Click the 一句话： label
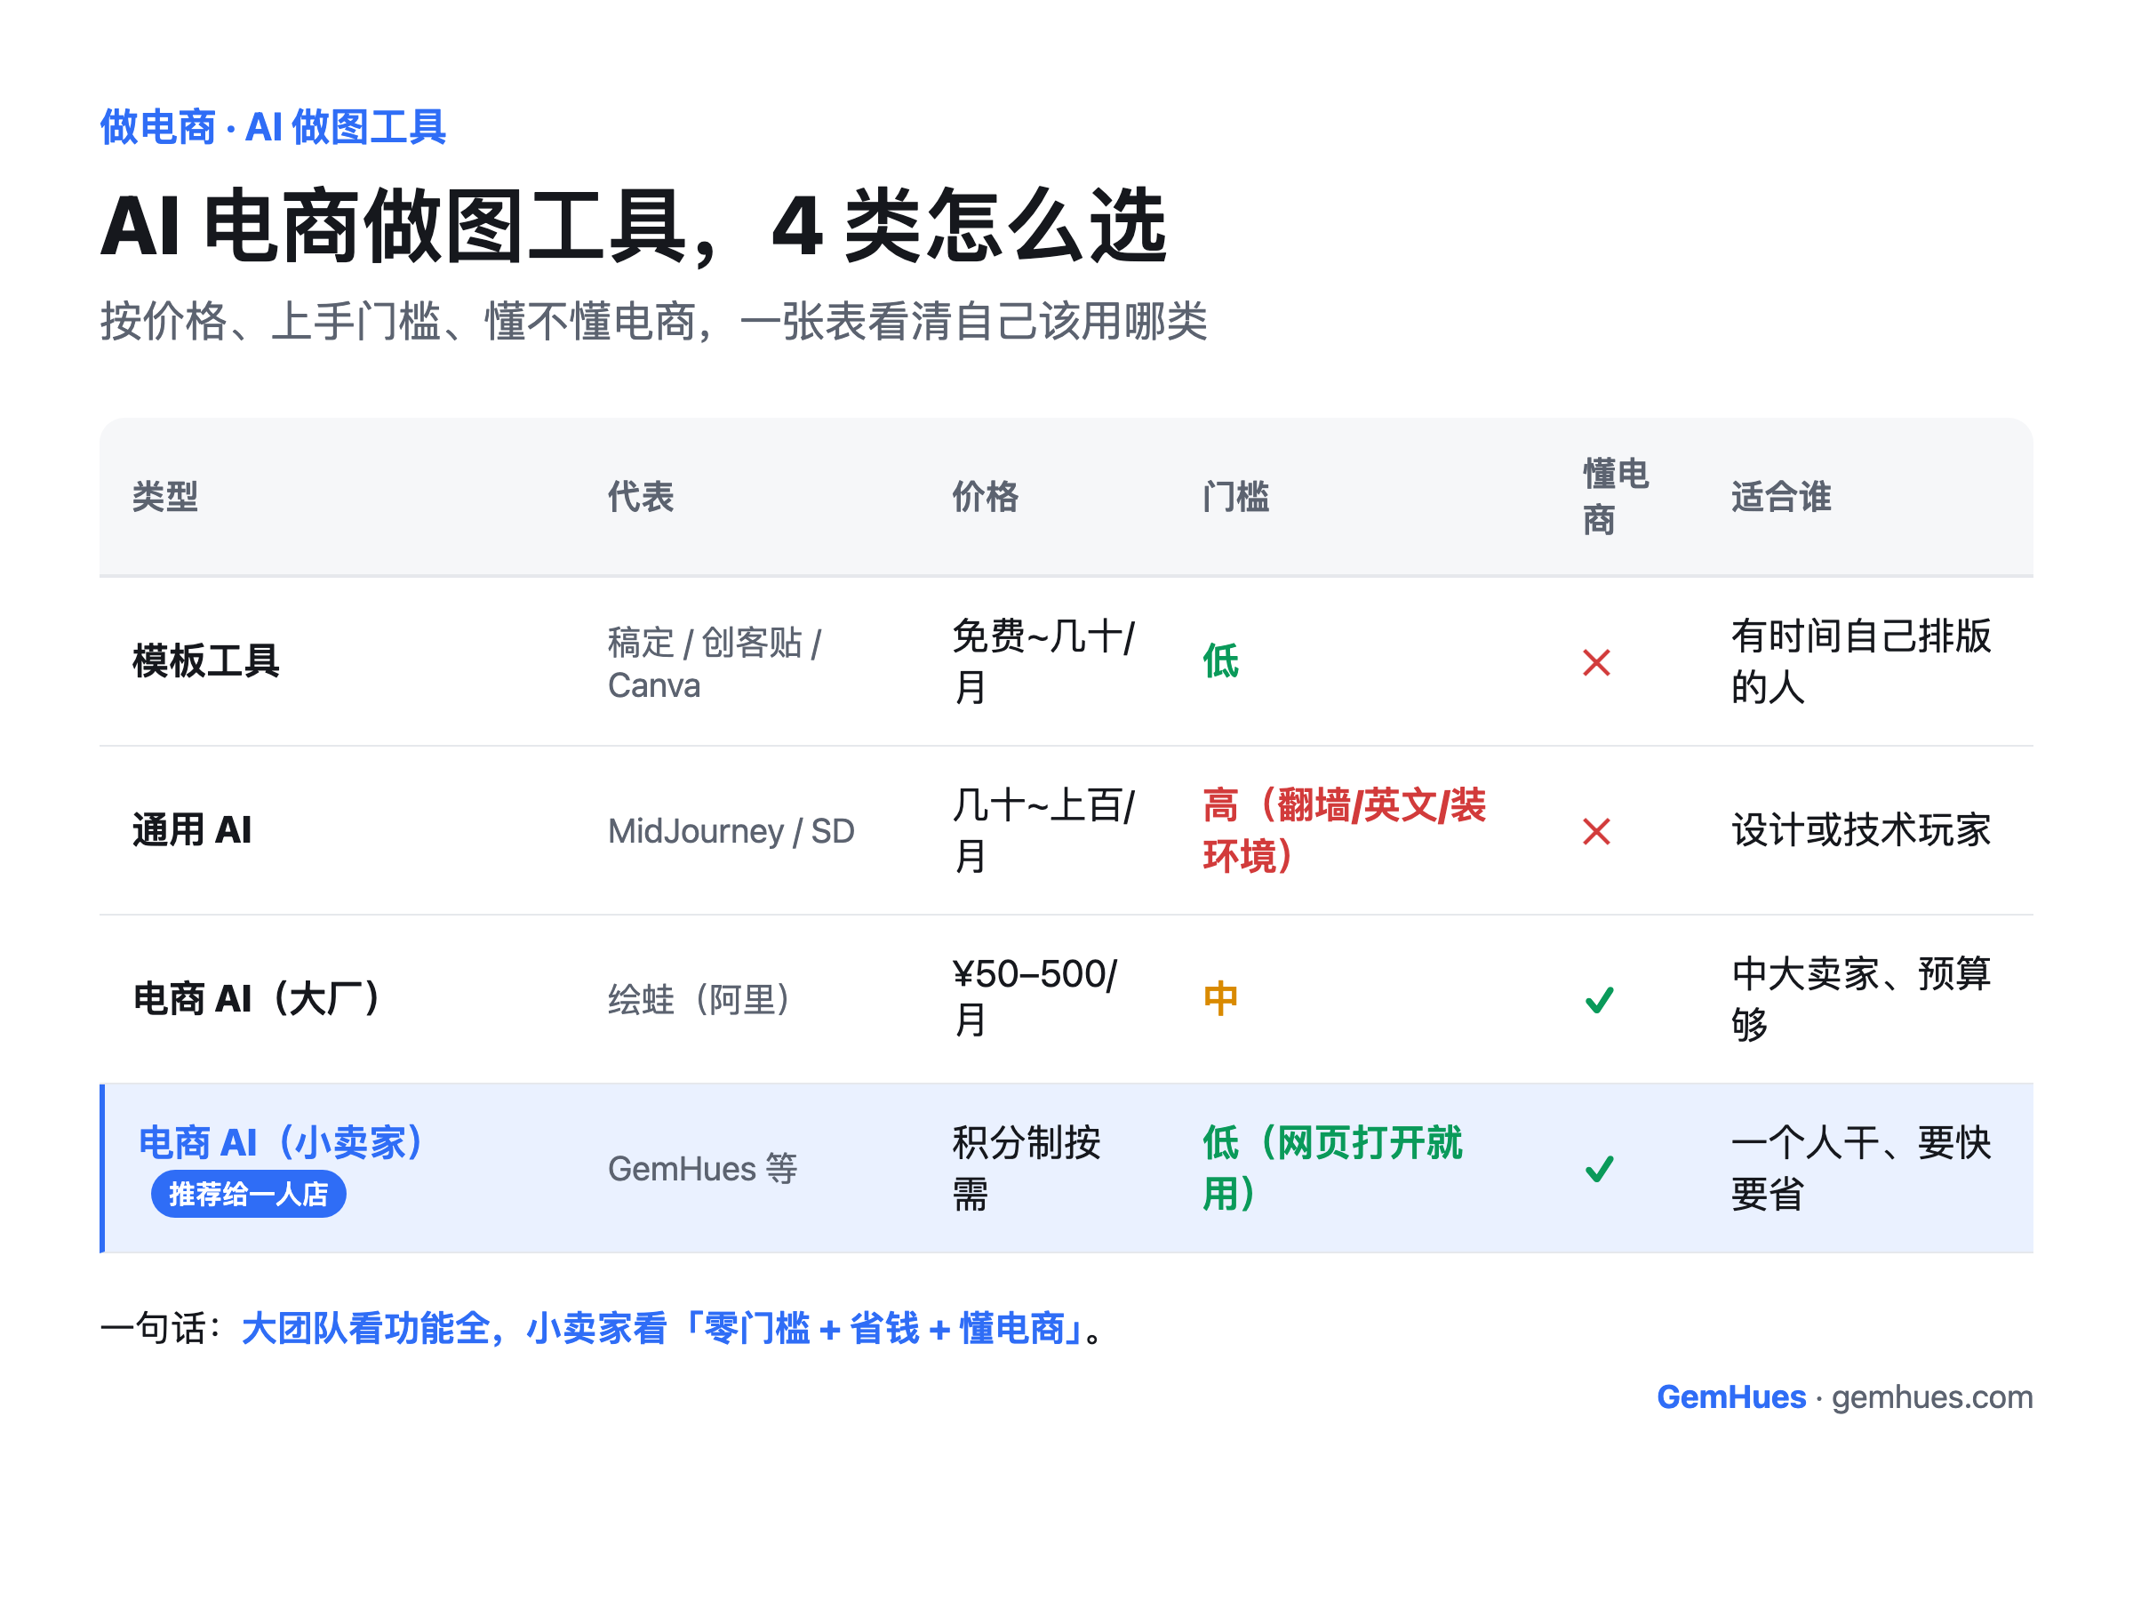The image size is (2133, 1600). (x=162, y=1328)
